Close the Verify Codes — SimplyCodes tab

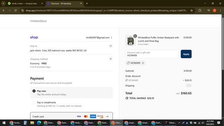[x=42, y=3]
